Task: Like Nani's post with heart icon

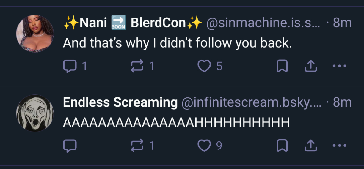Action: point(204,66)
